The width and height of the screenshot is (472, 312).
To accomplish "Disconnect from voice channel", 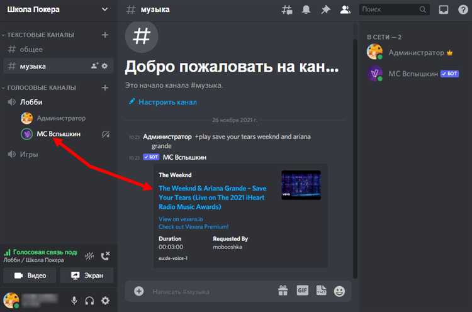I will [x=105, y=256].
